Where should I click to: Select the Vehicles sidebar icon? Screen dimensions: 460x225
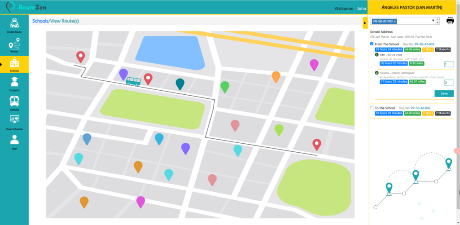pos(14,103)
